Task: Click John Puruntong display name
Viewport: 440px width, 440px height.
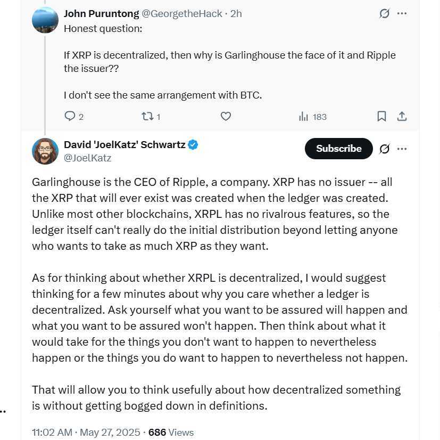Action: click(101, 13)
